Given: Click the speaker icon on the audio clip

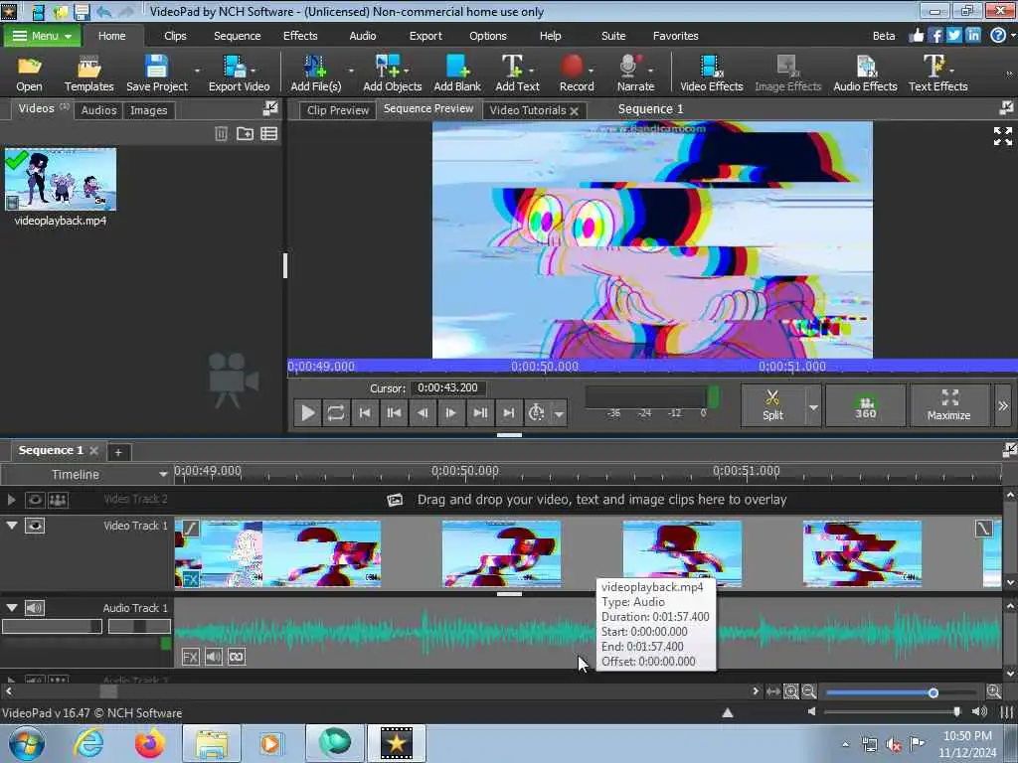Looking at the screenshot, I should [x=214, y=657].
